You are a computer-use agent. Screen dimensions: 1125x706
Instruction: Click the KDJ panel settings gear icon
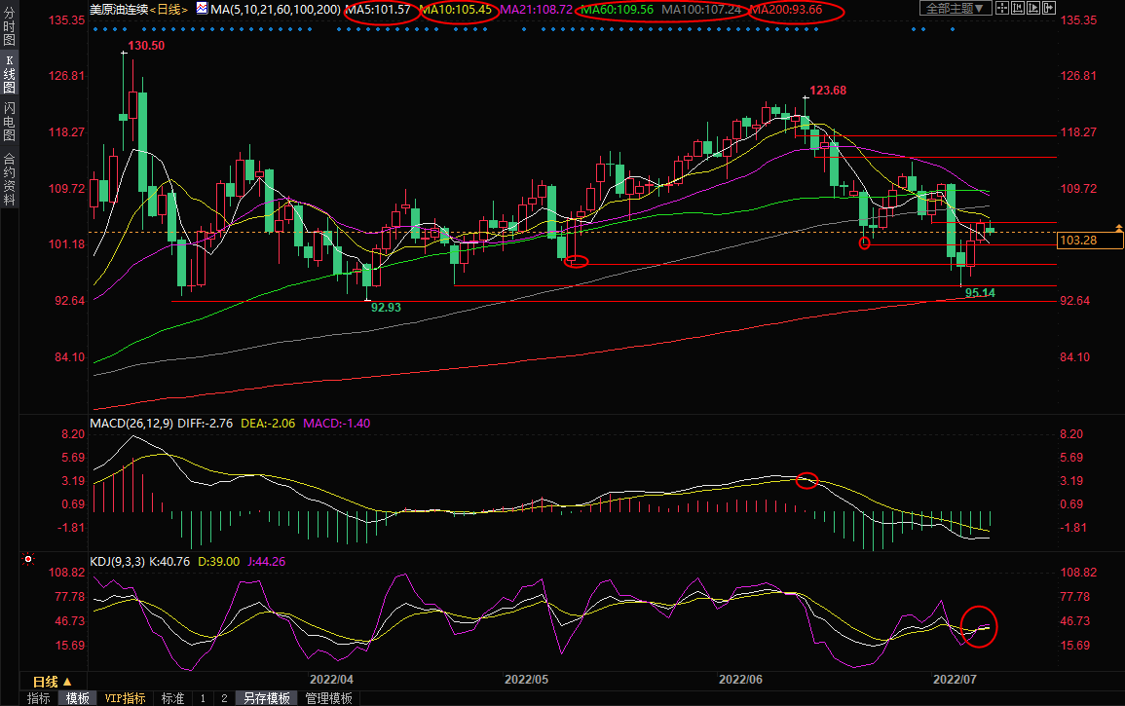[27, 560]
